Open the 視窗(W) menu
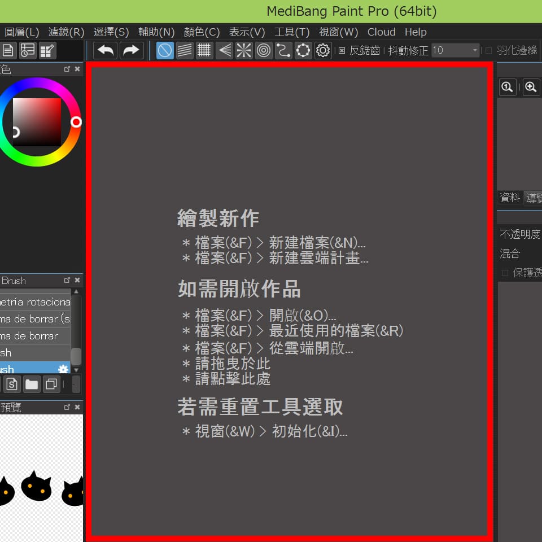This screenshot has width=542, height=542. 338,32
